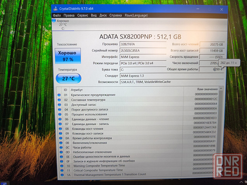Open the Язык(Language) menu
This screenshot has width=247, height=185.
[x=136, y=15]
